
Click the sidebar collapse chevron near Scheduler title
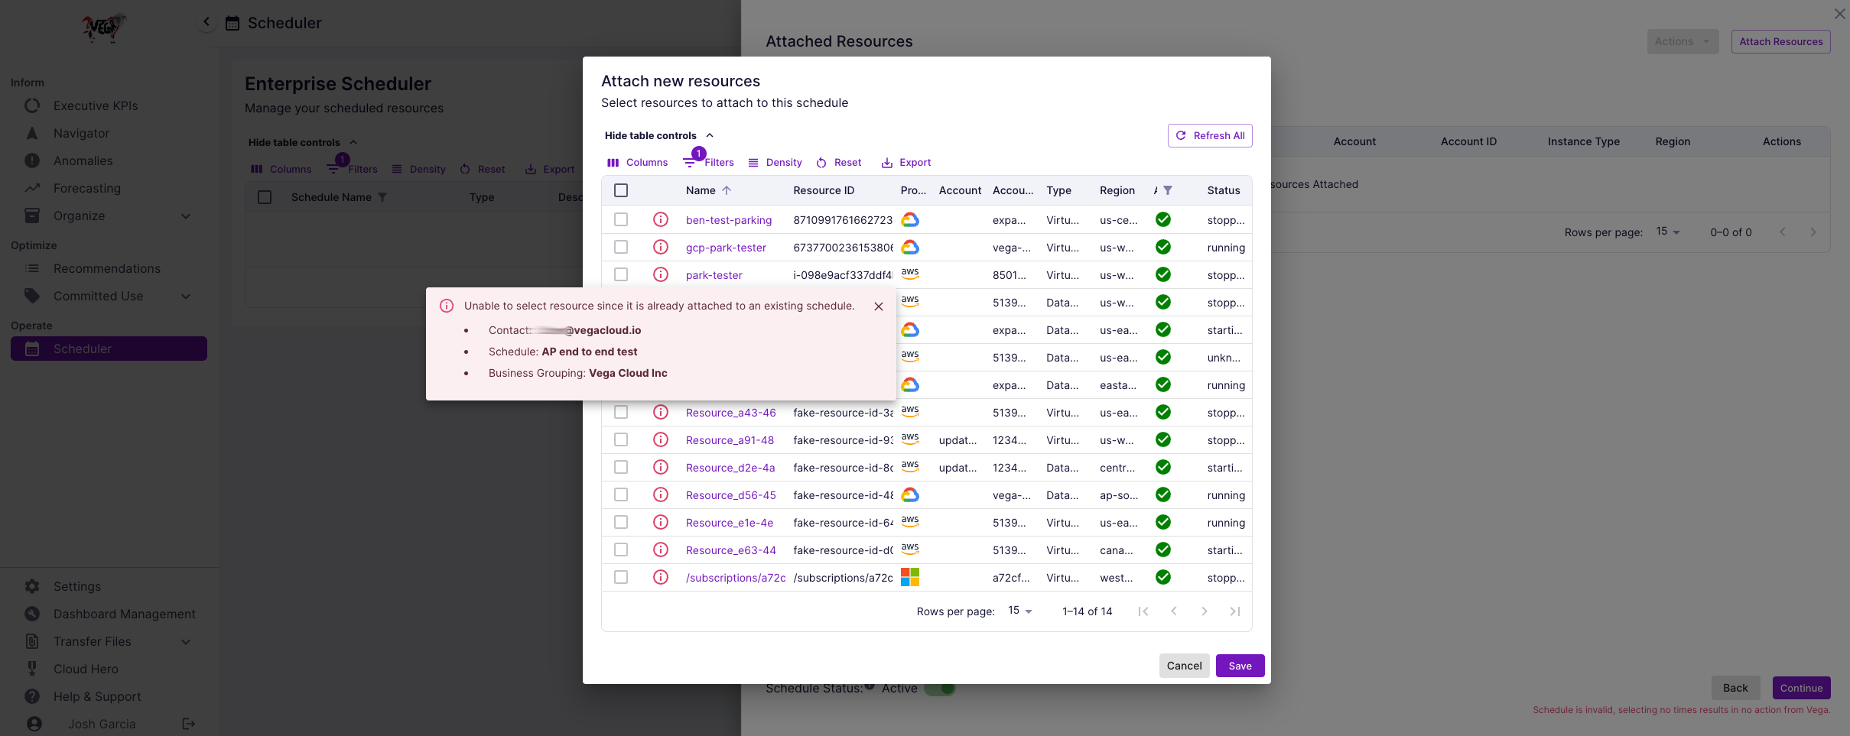pyautogui.click(x=206, y=22)
